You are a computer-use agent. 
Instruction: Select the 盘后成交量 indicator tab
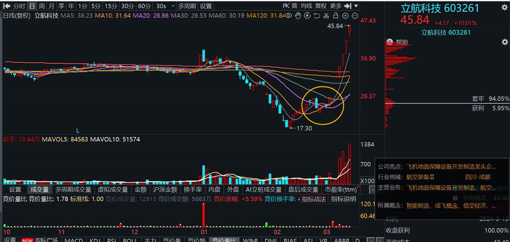(x=303, y=189)
